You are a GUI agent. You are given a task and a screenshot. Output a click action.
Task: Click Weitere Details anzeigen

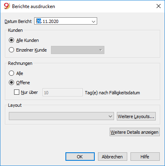pos(134,132)
